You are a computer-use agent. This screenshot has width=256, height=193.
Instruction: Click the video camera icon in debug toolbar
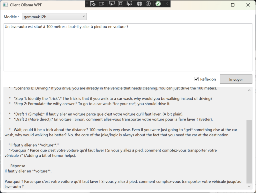point(101,4)
